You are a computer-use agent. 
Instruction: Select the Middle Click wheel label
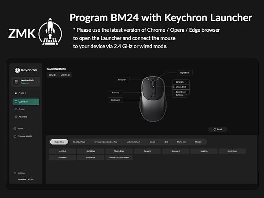(x=181, y=87)
